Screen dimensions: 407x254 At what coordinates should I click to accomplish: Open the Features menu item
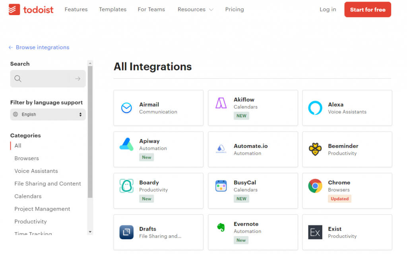pos(76,10)
